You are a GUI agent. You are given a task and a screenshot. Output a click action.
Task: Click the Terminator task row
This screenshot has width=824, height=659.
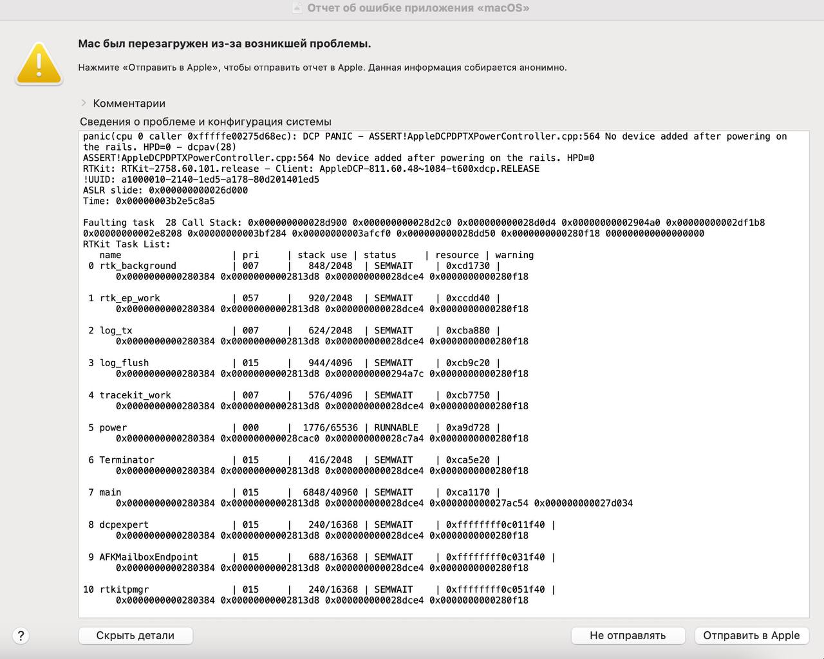pyautogui.click(x=294, y=460)
